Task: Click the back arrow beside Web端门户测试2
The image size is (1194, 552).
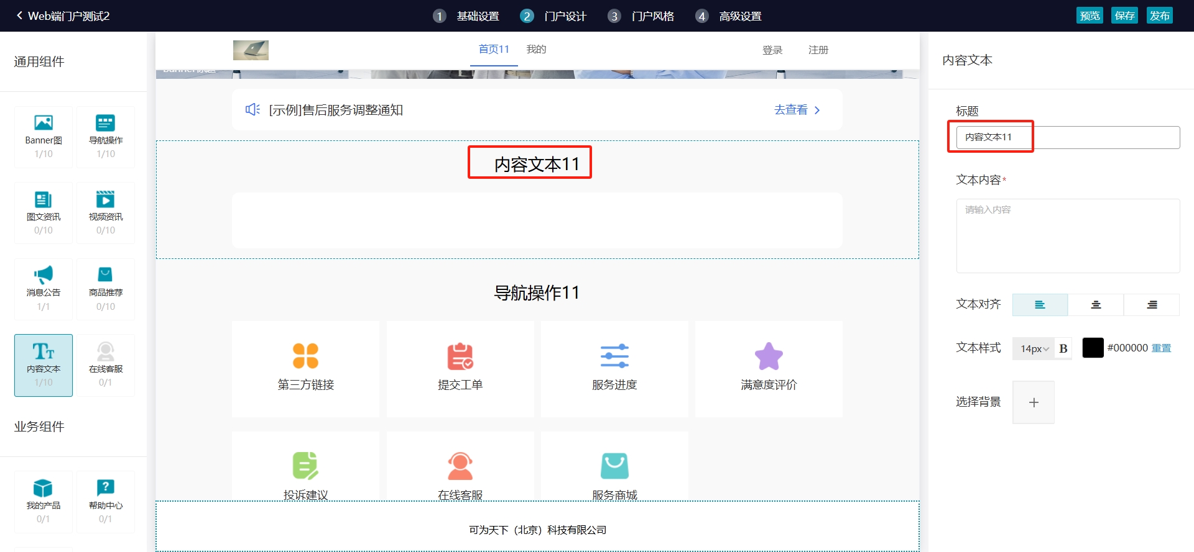Action: pyautogui.click(x=19, y=16)
